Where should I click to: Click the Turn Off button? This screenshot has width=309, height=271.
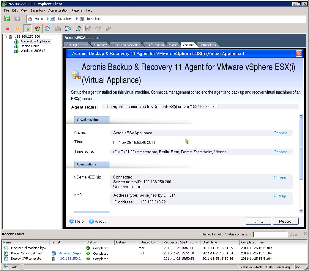(x=258, y=221)
